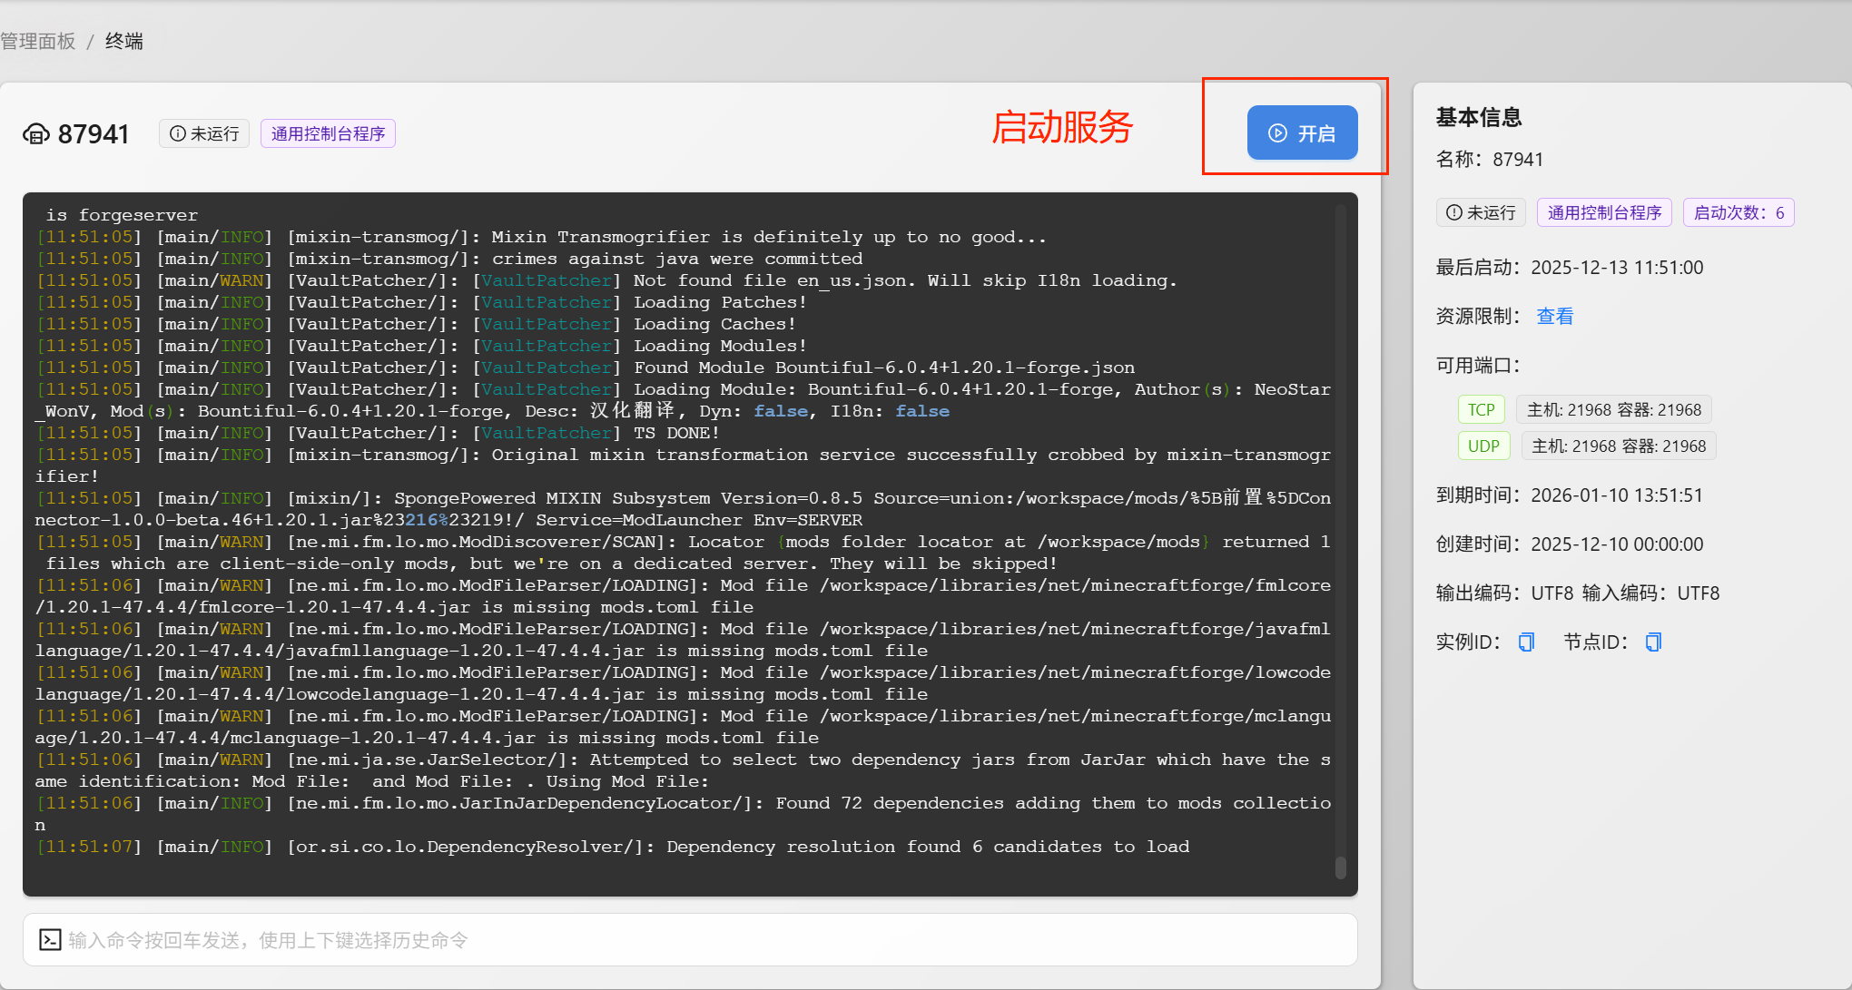Click the 查看 resource limit link

coord(1554,317)
